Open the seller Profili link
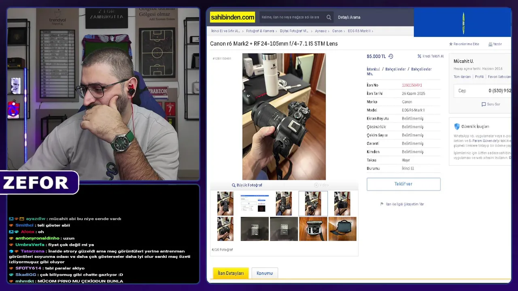This screenshot has height=291, width=518. [479, 77]
